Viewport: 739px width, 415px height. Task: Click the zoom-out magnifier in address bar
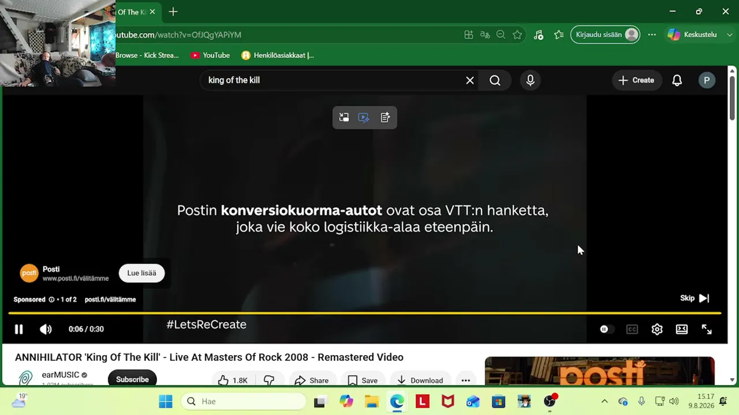pos(501,35)
